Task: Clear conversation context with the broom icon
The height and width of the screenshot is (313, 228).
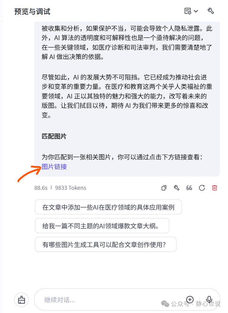Action: coord(21,300)
